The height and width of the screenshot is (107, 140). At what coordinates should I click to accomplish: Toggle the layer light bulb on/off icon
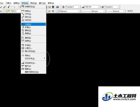coord(4,11)
